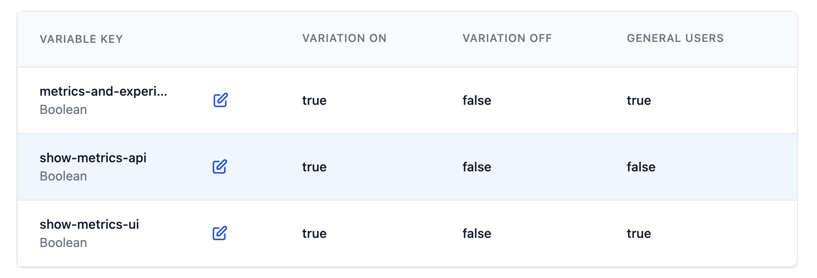Image resolution: width=817 pixels, height=278 pixels.
Task: Click the Variation On column header
Action: pos(344,38)
